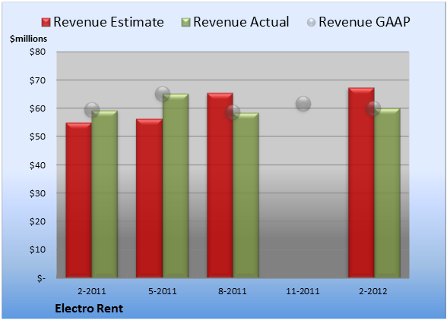Click the green Revenue Actual legend swatch
The image size is (447, 320).
click(185, 23)
